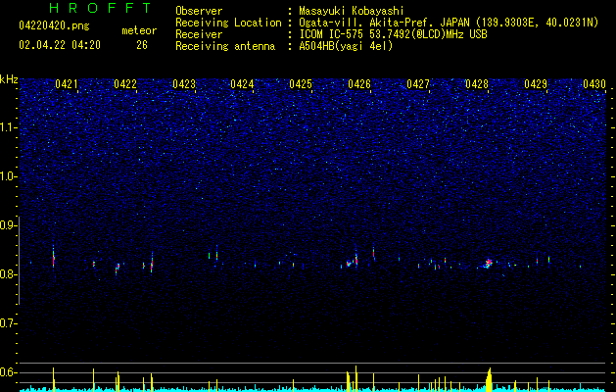Click the 0423 time marker
The width and height of the screenshot is (616, 392).
184,84
